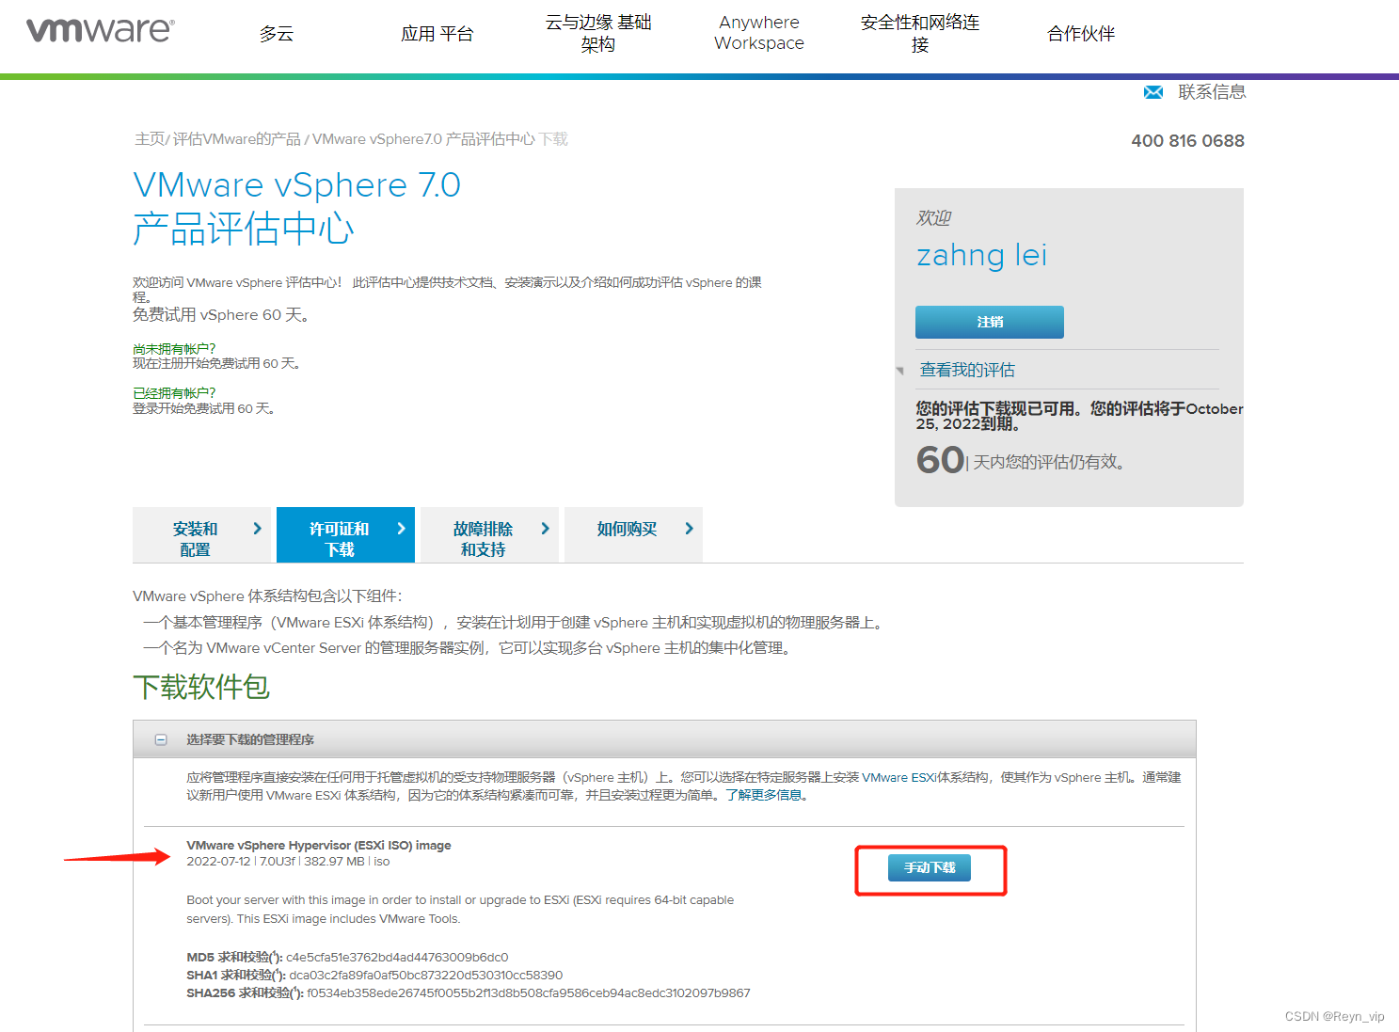Click the 查看我的评估 link

click(967, 370)
